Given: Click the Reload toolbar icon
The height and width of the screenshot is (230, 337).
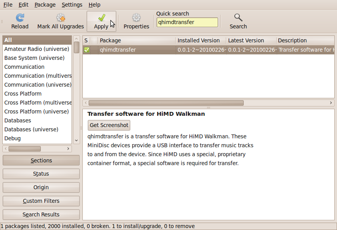Looking at the screenshot, I should [x=20, y=17].
